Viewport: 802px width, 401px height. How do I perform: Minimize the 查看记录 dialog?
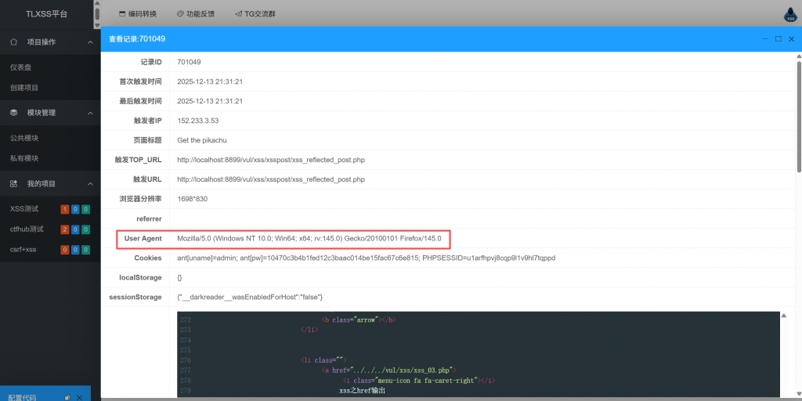pyautogui.click(x=765, y=39)
